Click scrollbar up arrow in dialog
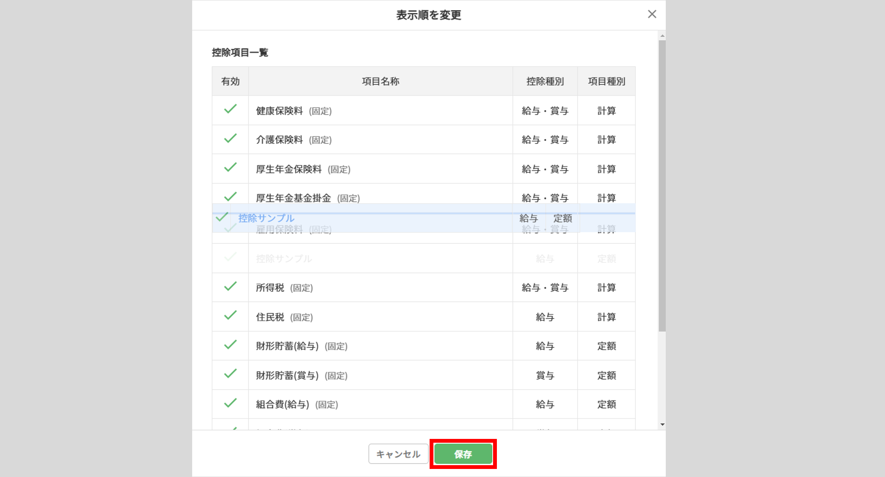Viewport: 885px width, 477px height. (662, 36)
